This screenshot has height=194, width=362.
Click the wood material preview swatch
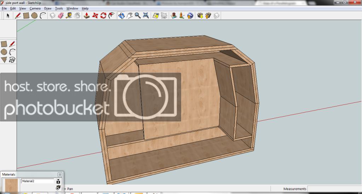tap(11, 185)
